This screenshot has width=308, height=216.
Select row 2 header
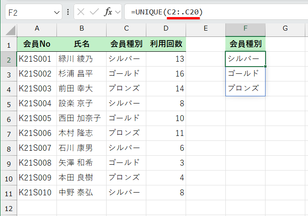[9, 59]
